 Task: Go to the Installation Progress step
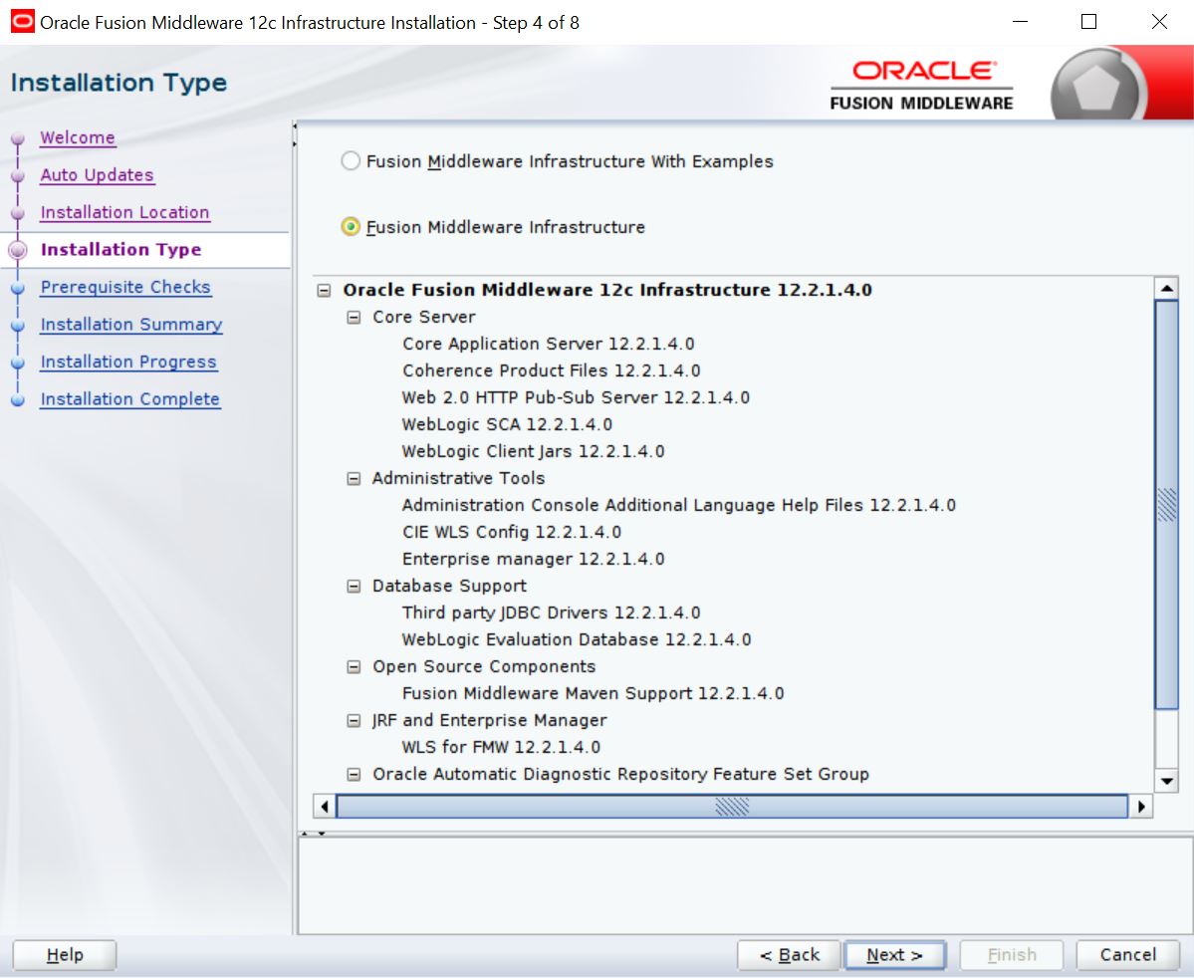(128, 362)
